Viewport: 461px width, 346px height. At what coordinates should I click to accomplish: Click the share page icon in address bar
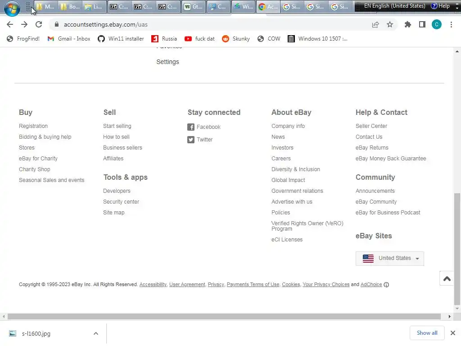375,24
